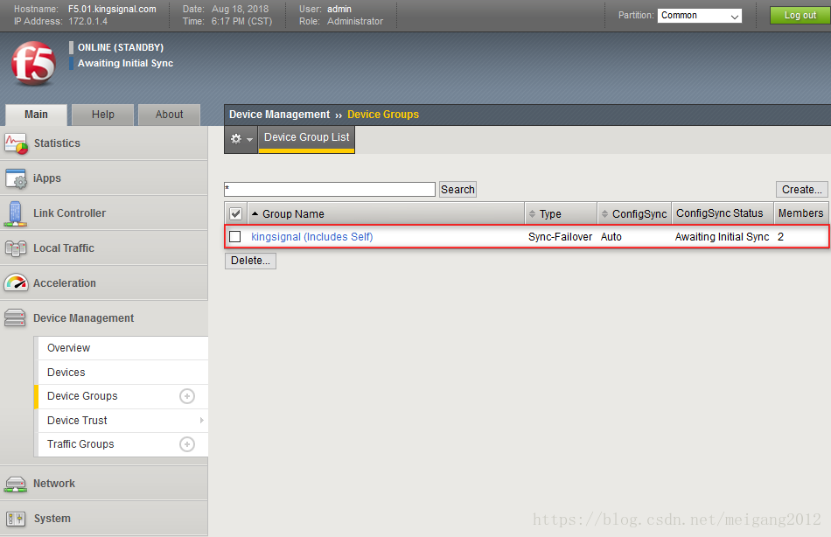Open iApps menu section
Viewport: 831px width, 537px height.
(x=104, y=178)
